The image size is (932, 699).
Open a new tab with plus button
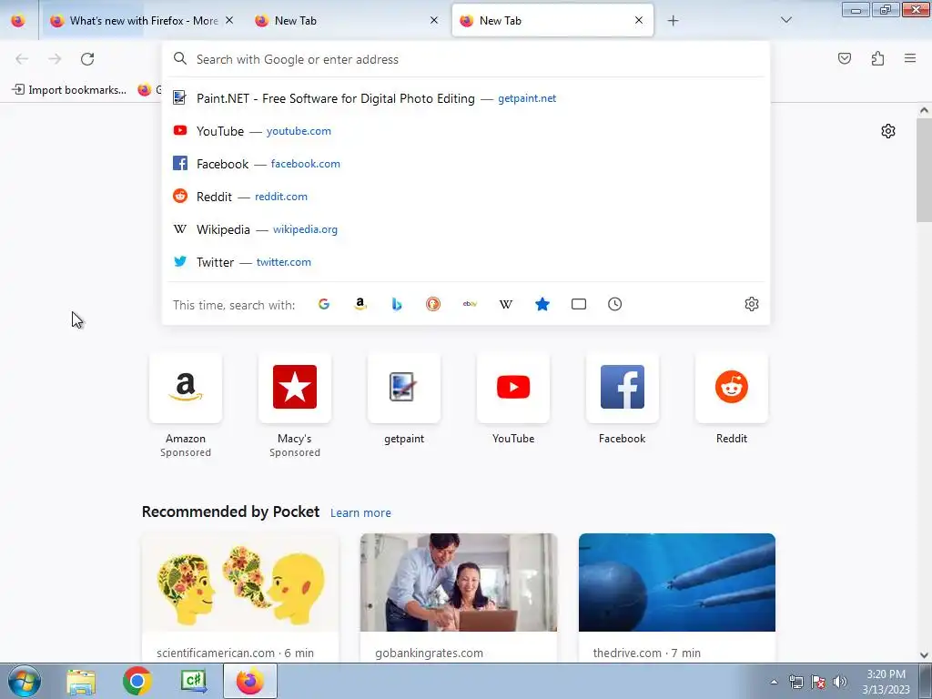point(673,21)
